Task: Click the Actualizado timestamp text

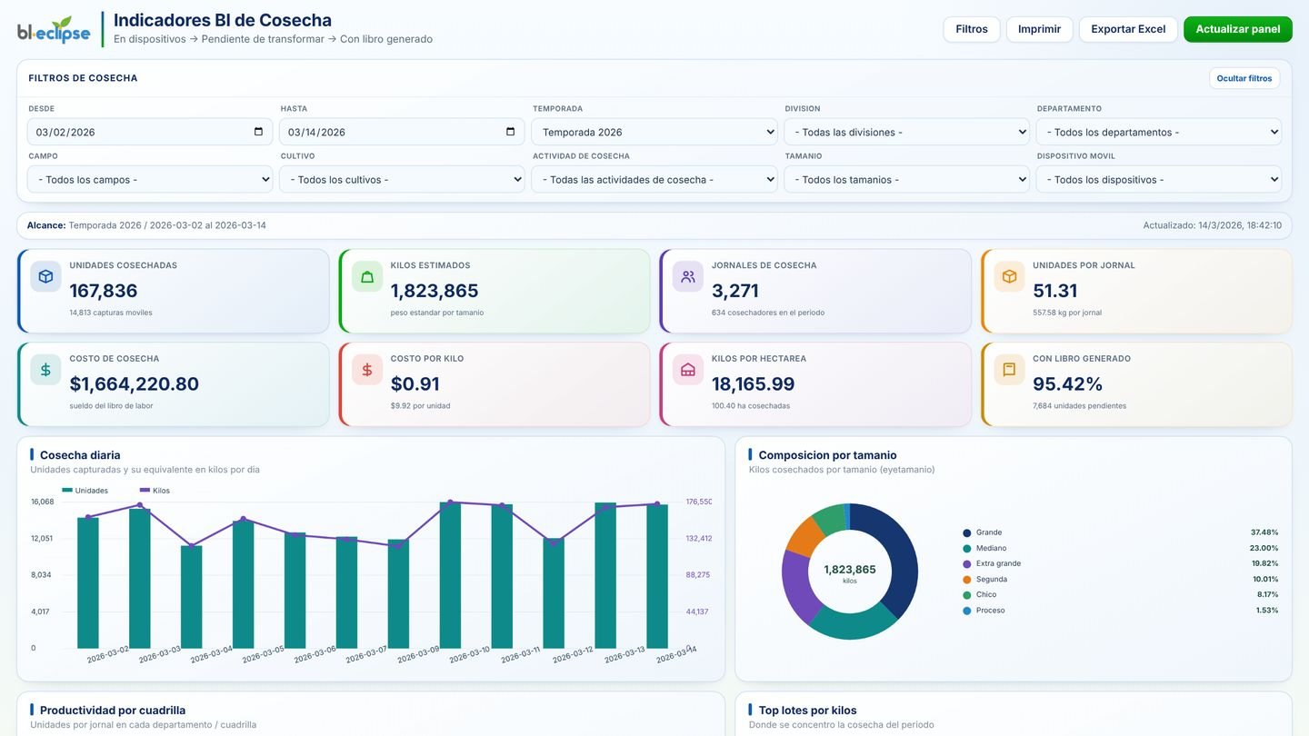Action: [1213, 225]
